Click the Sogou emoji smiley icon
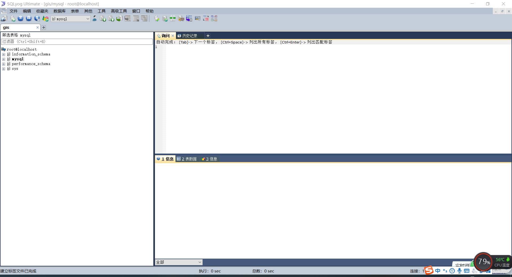This screenshot has width=512, height=277. point(452,271)
